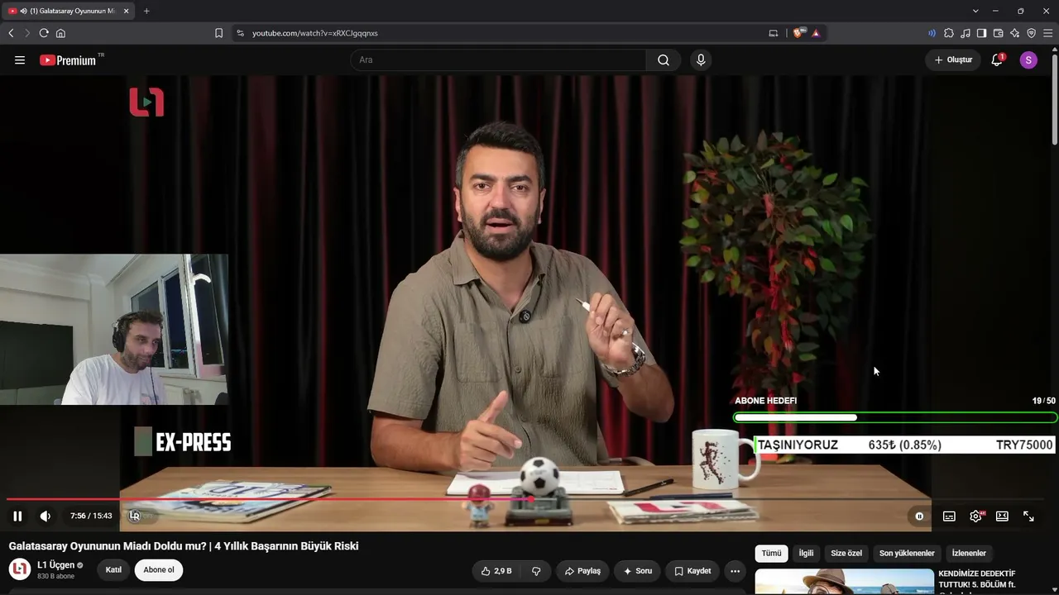Image resolution: width=1059 pixels, height=595 pixels.
Task: Open the L1 Üçgen channel avatar
Action: [x=20, y=569]
